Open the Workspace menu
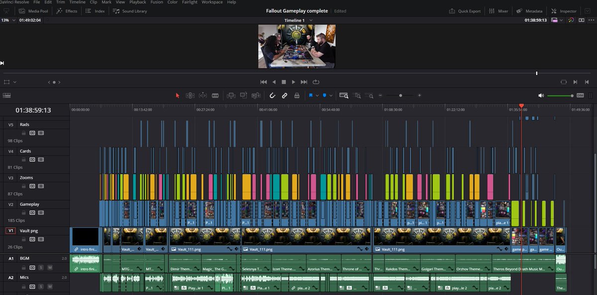 212,2
